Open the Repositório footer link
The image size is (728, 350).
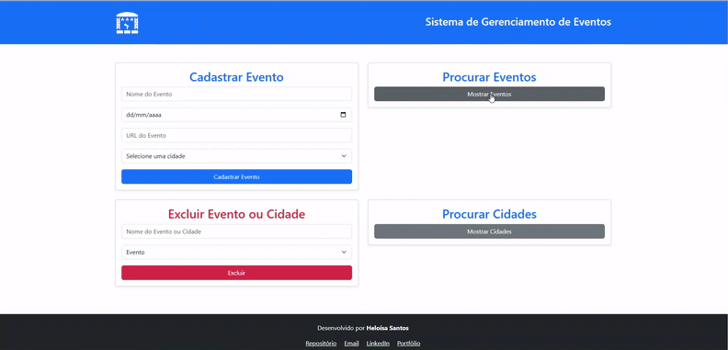click(321, 344)
